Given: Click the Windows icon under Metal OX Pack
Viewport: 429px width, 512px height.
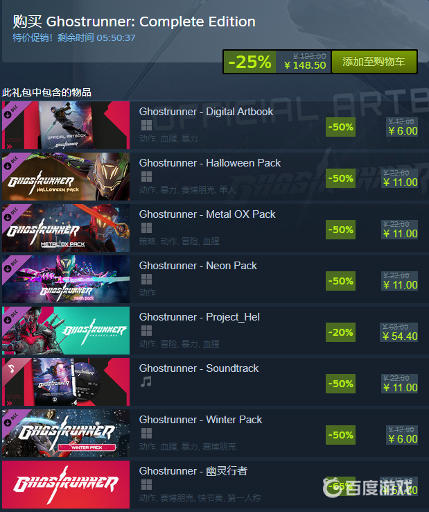Looking at the screenshot, I should [146, 228].
